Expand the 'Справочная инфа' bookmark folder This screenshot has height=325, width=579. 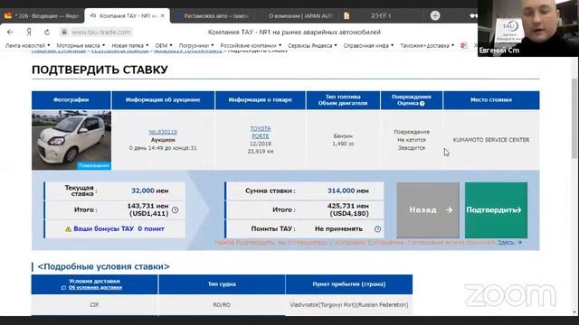[x=368, y=45]
